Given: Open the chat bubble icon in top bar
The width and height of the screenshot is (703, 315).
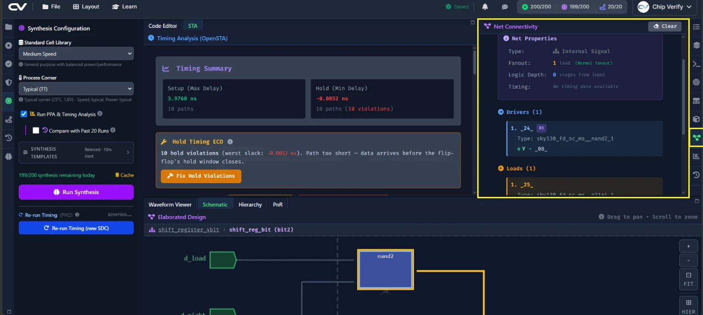Looking at the screenshot, I should (505, 7).
